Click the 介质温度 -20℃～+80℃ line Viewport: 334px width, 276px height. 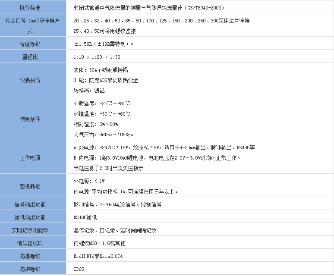pyautogui.click(x=102, y=103)
